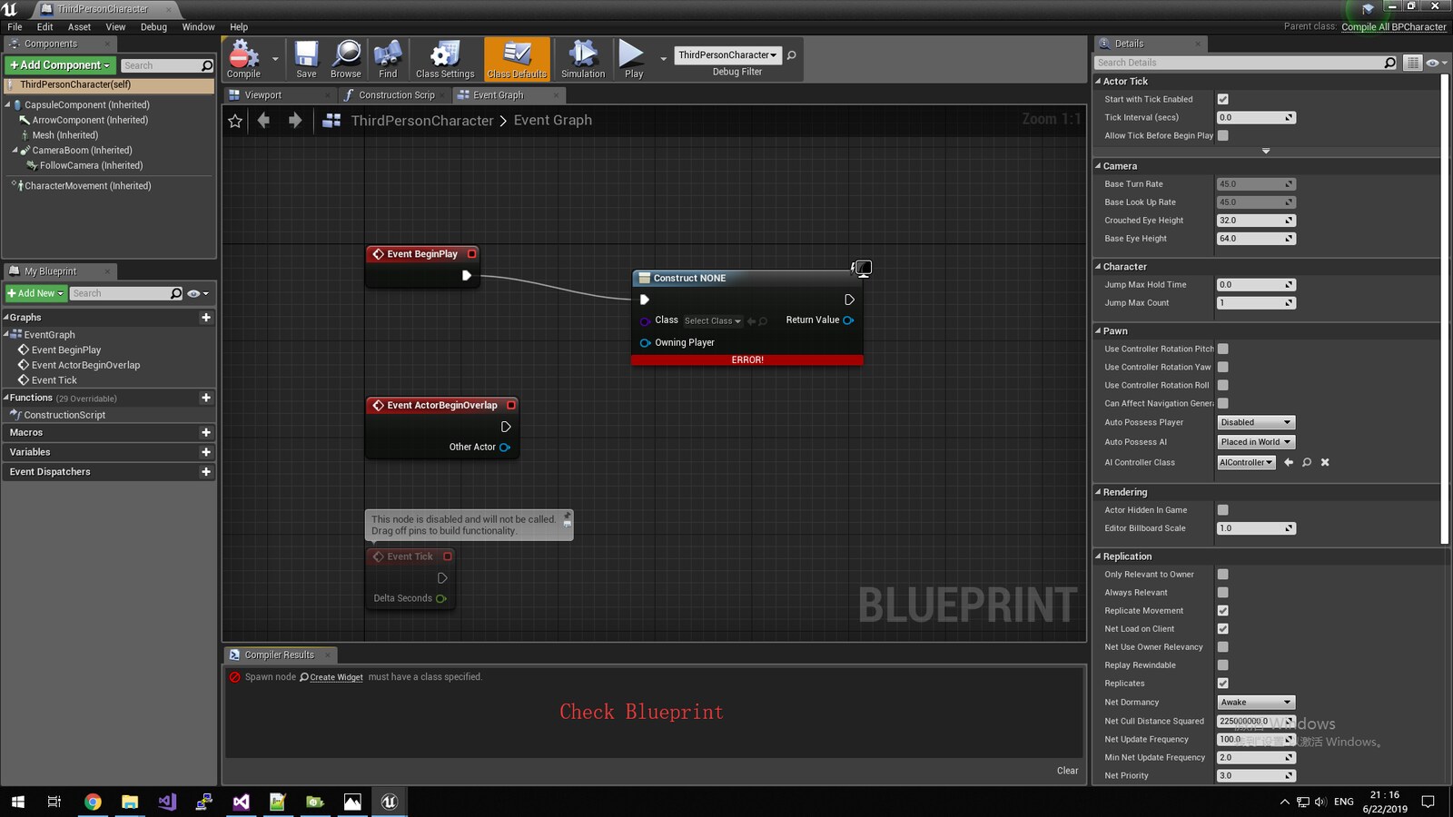Click the Create Widget link
Viewport: 1453px width, 817px height.
tap(336, 677)
